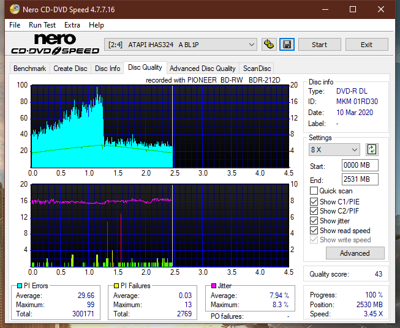Image resolution: width=400 pixels, height=328 pixels.
Task: Click the magenta Jitter color swatch
Action: tap(214, 286)
